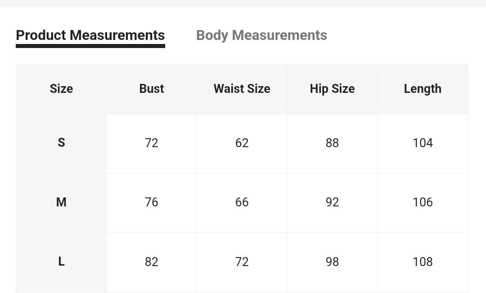Select the Length column header
The image size is (486, 293).
(423, 89)
